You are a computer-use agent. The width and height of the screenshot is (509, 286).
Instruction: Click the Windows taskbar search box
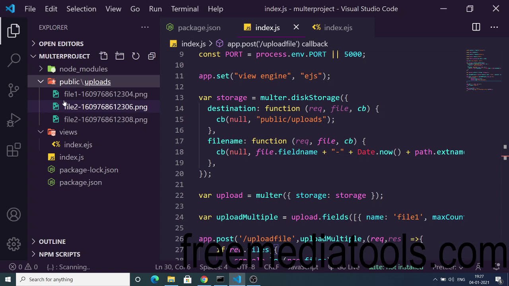tap(73, 279)
